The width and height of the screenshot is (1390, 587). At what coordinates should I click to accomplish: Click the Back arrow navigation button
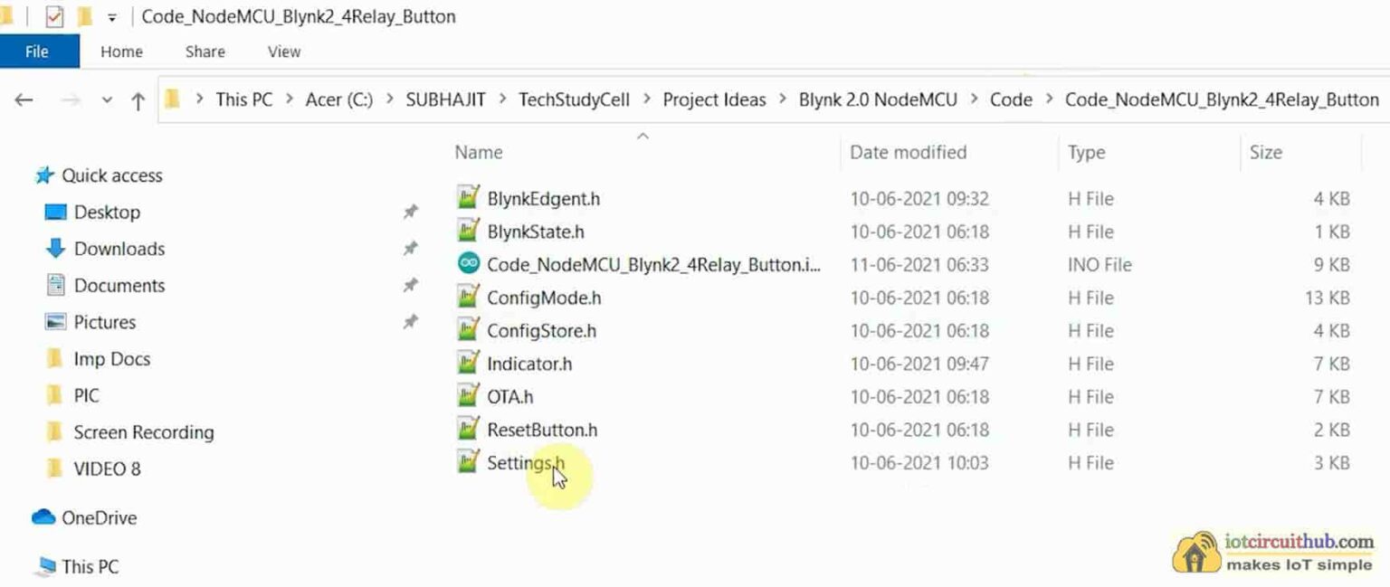(x=24, y=100)
